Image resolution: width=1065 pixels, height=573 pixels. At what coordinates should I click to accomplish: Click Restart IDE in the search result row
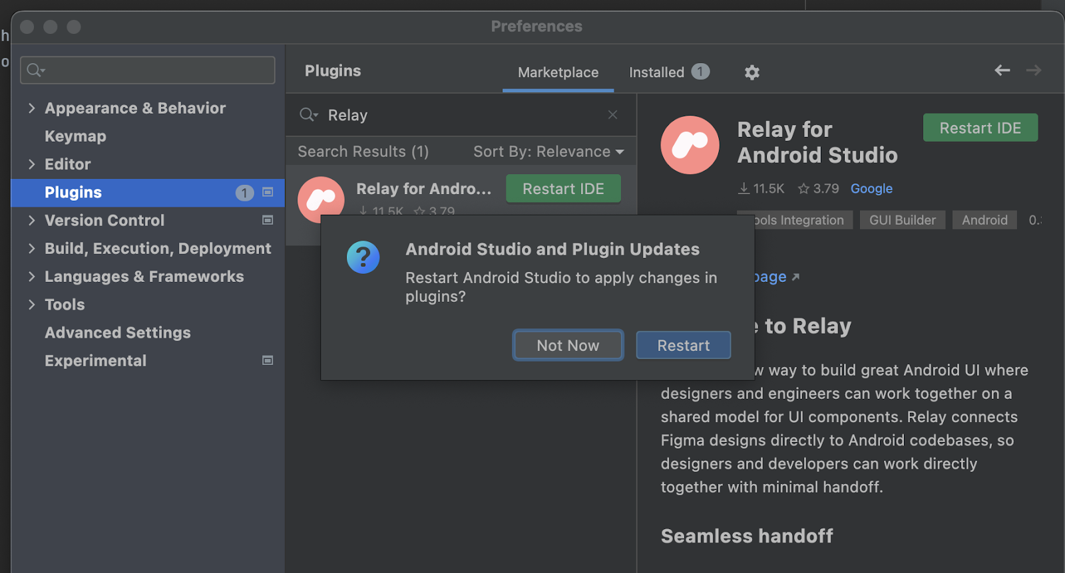563,189
